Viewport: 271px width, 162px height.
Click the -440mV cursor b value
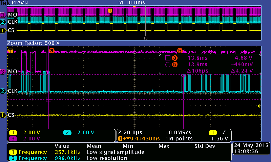point(242,64)
